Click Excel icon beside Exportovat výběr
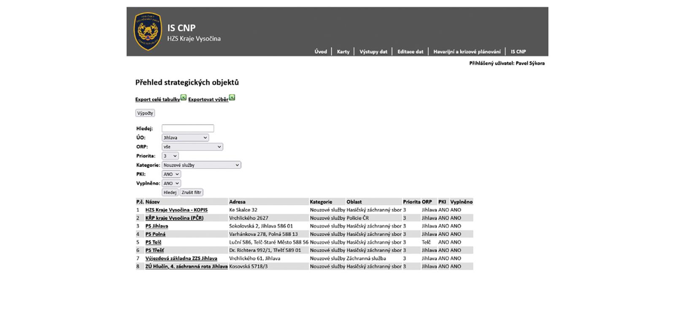 coord(232,98)
